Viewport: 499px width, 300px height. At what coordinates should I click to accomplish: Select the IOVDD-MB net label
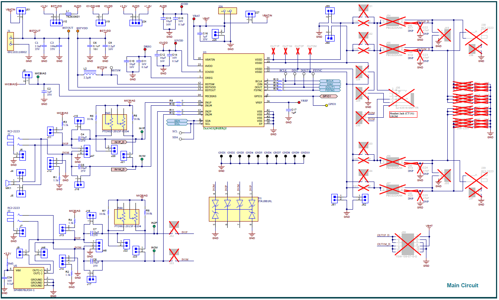pos(92,6)
